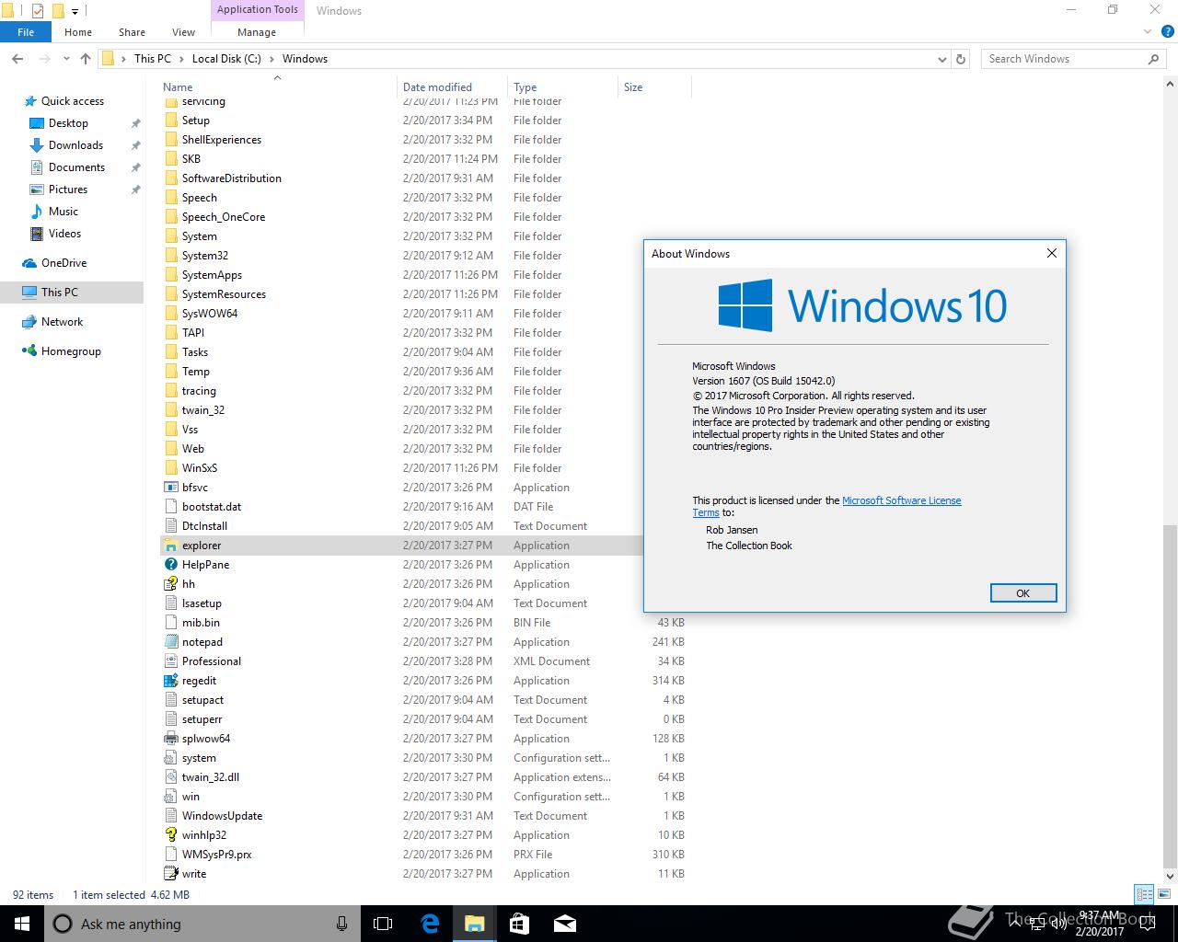Viewport: 1178px width, 942px height.
Task: Click the notepad application icon
Action: point(170,642)
